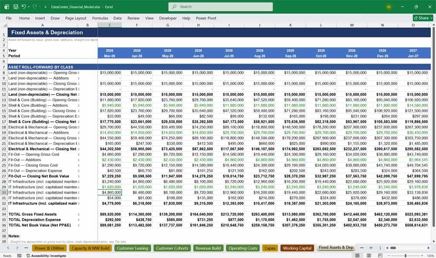Screen dimensions: 436x258
Task: Click the ASSET ROLL-FORWARD BY CLASS header
Action: tap(41, 67)
